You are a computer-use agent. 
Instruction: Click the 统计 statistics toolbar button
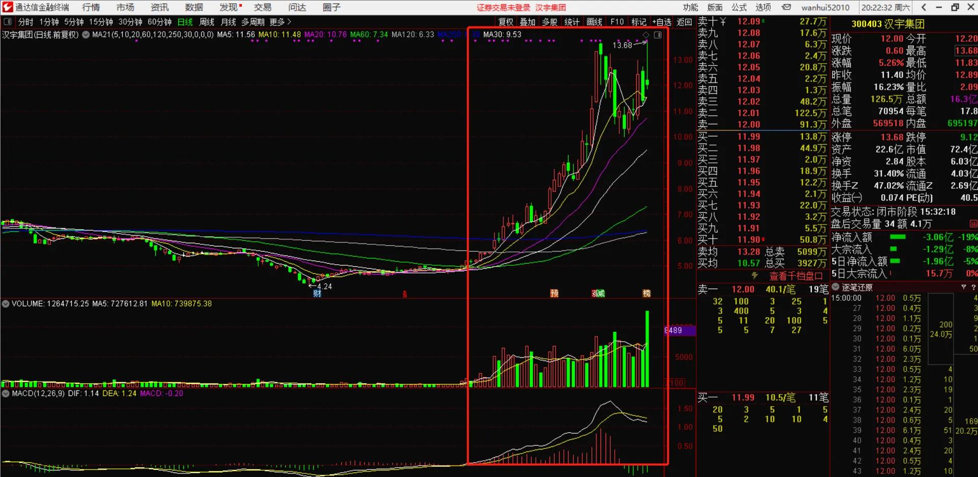pos(572,22)
